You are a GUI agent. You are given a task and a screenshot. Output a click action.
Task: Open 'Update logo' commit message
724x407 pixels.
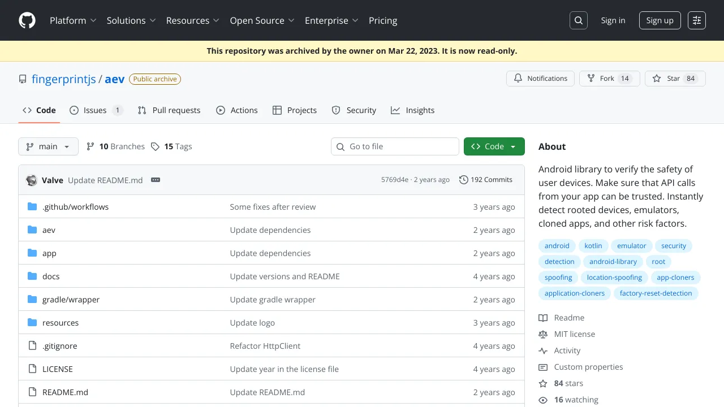click(x=252, y=323)
